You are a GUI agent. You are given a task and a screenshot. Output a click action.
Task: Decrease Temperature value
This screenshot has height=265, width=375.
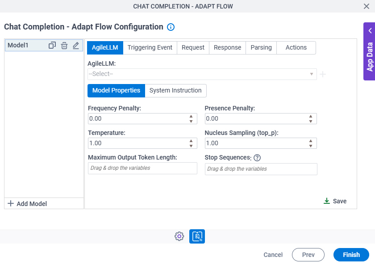(x=191, y=146)
